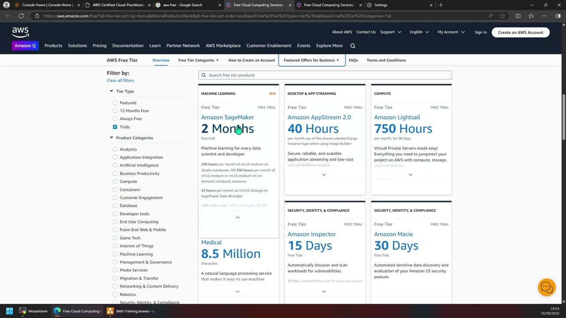Open the Amazon Lightsail link
The image size is (566, 318).
(397, 117)
